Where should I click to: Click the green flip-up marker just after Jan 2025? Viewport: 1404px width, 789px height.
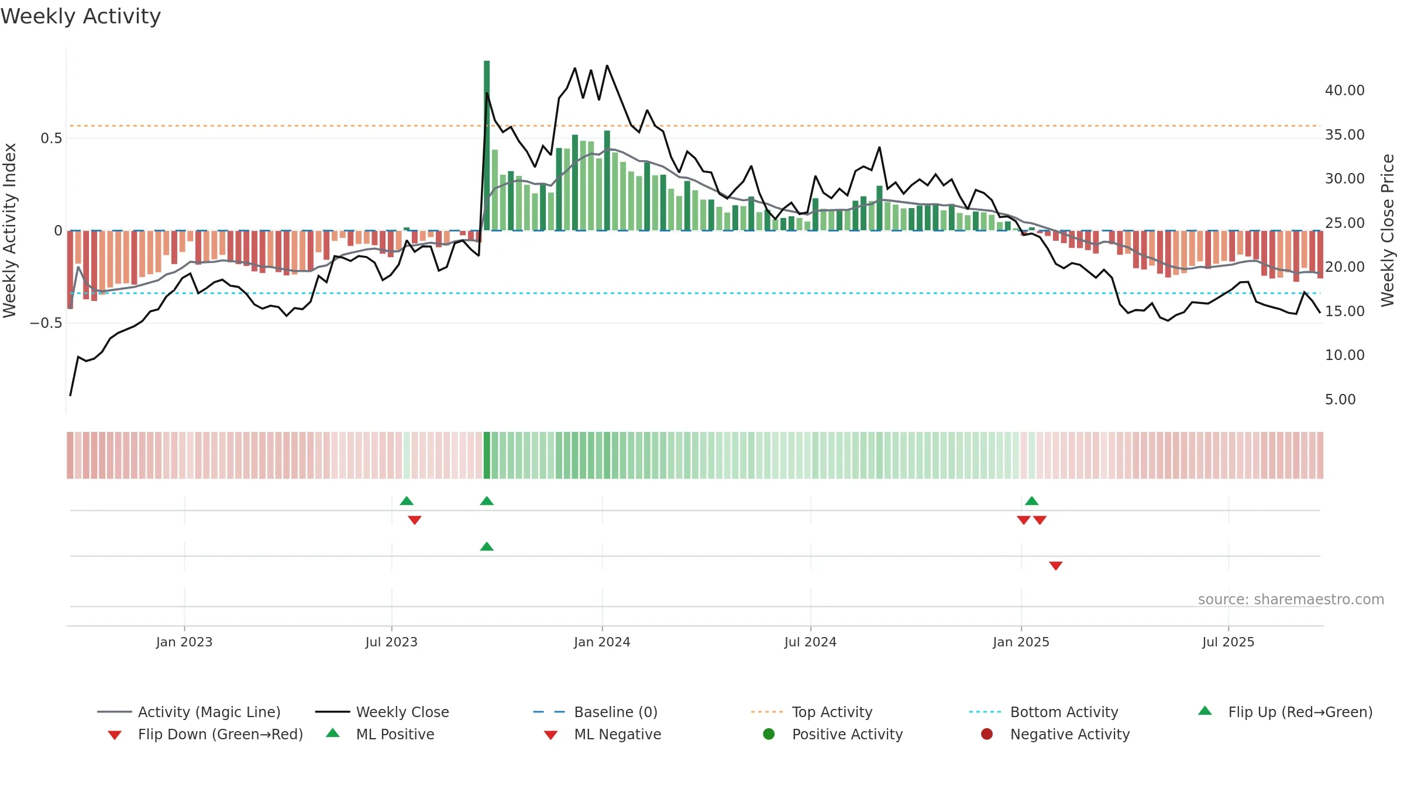coord(1032,501)
